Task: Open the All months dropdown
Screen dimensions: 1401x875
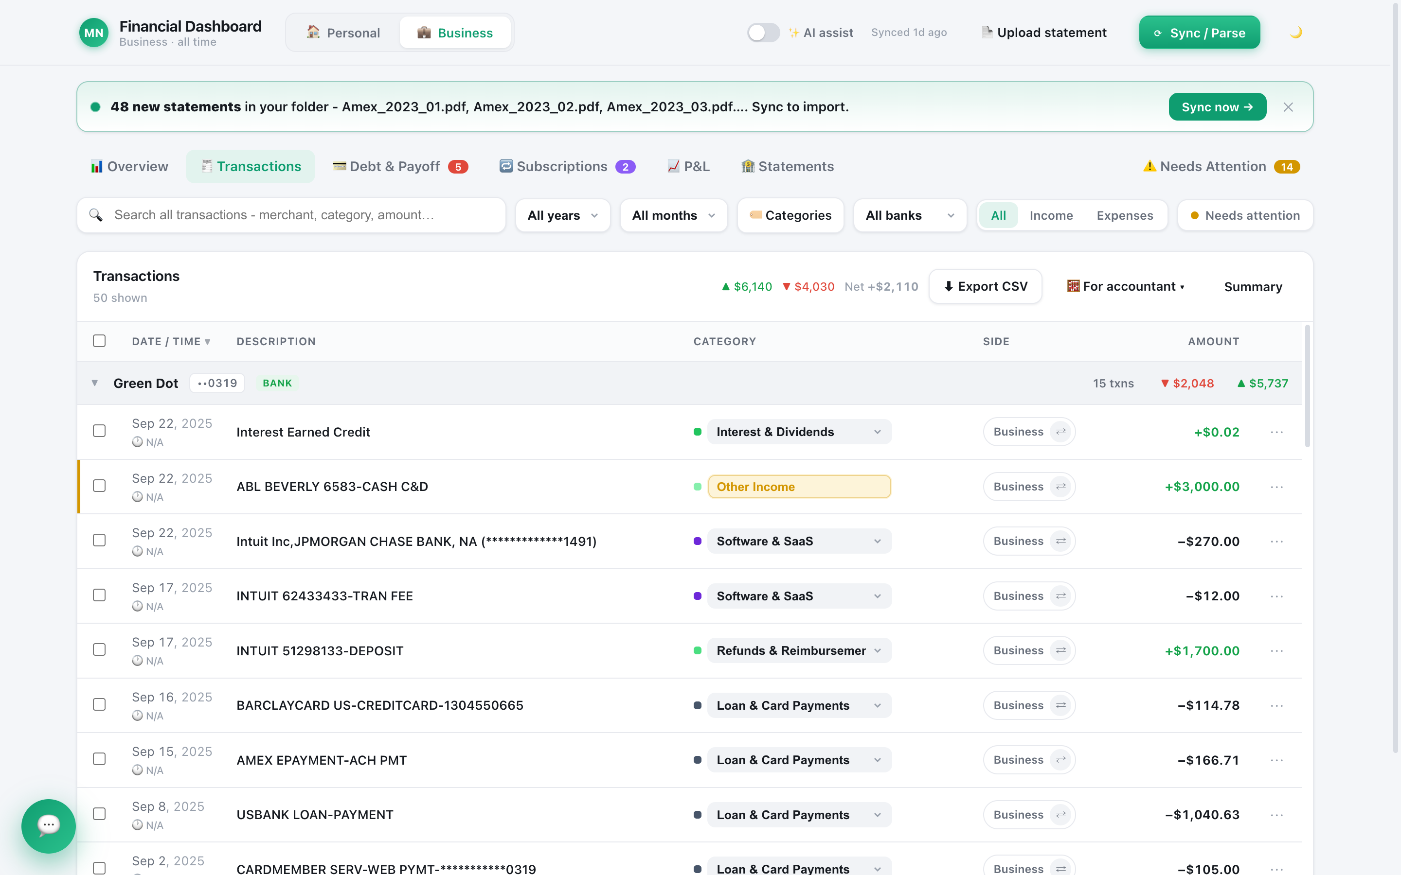Action: tap(673, 215)
